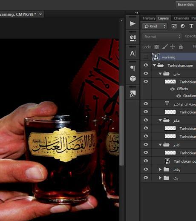Open the 3D panel cube icon
This screenshot has width=196, height=221.
click(x=133, y=79)
